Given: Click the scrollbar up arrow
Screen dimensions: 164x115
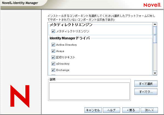Looking at the screenshot, I should pyautogui.click(x=155, y=24).
